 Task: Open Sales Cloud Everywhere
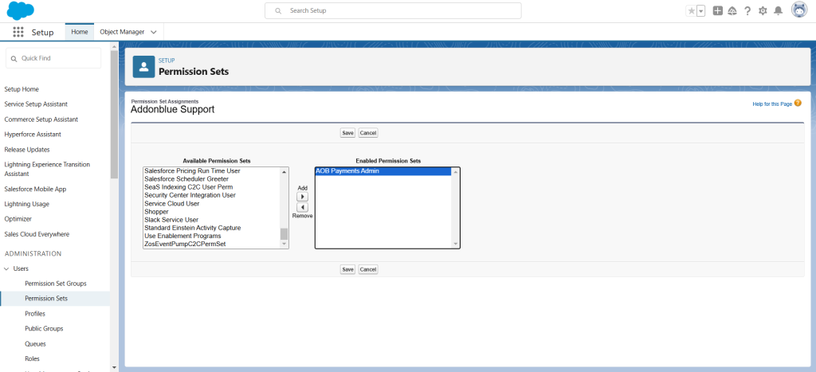(x=37, y=234)
